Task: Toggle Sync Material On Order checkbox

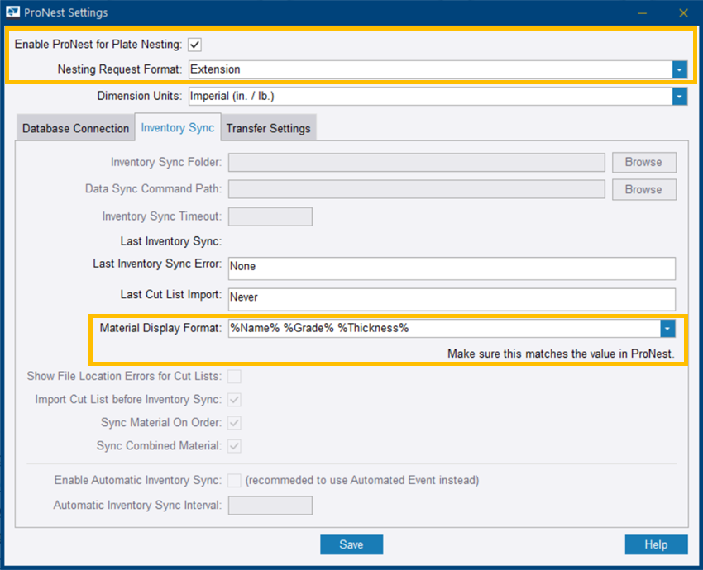Action: [x=234, y=423]
